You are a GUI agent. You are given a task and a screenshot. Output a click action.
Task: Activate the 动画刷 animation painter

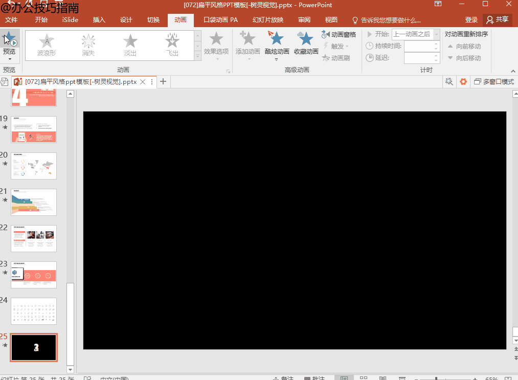coord(336,58)
